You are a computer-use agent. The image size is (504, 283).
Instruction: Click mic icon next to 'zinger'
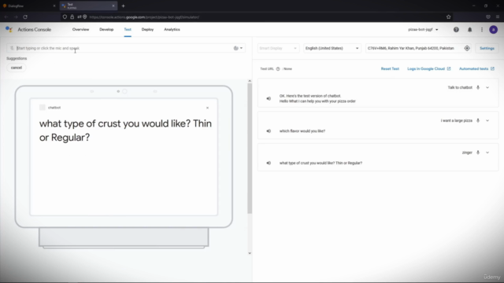click(478, 153)
